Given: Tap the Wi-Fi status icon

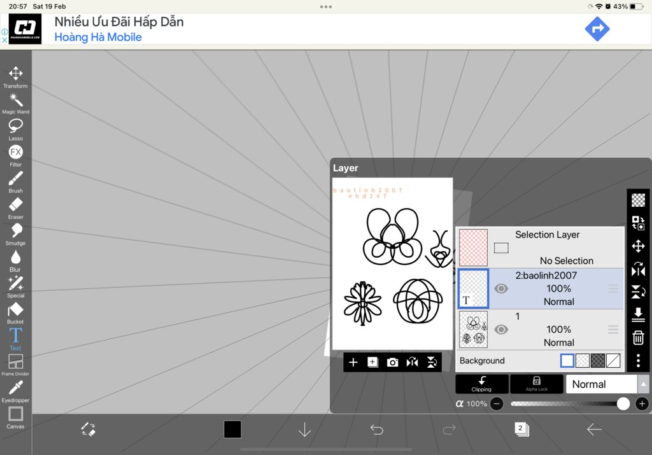Looking at the screenshot, I should coord(599,6).
